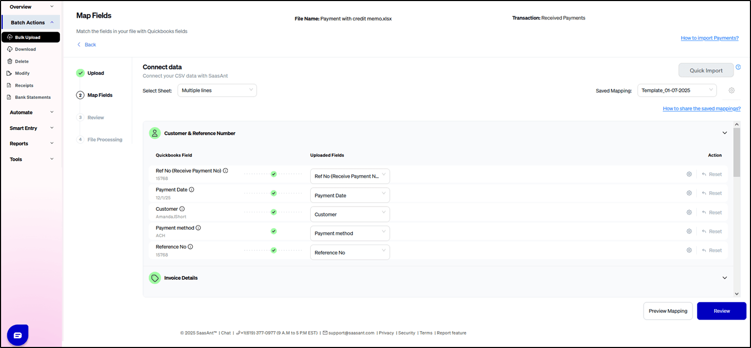Open the Customer uploaded field dropdown
This screenshot has height=348, width=751.
point(350,214)
